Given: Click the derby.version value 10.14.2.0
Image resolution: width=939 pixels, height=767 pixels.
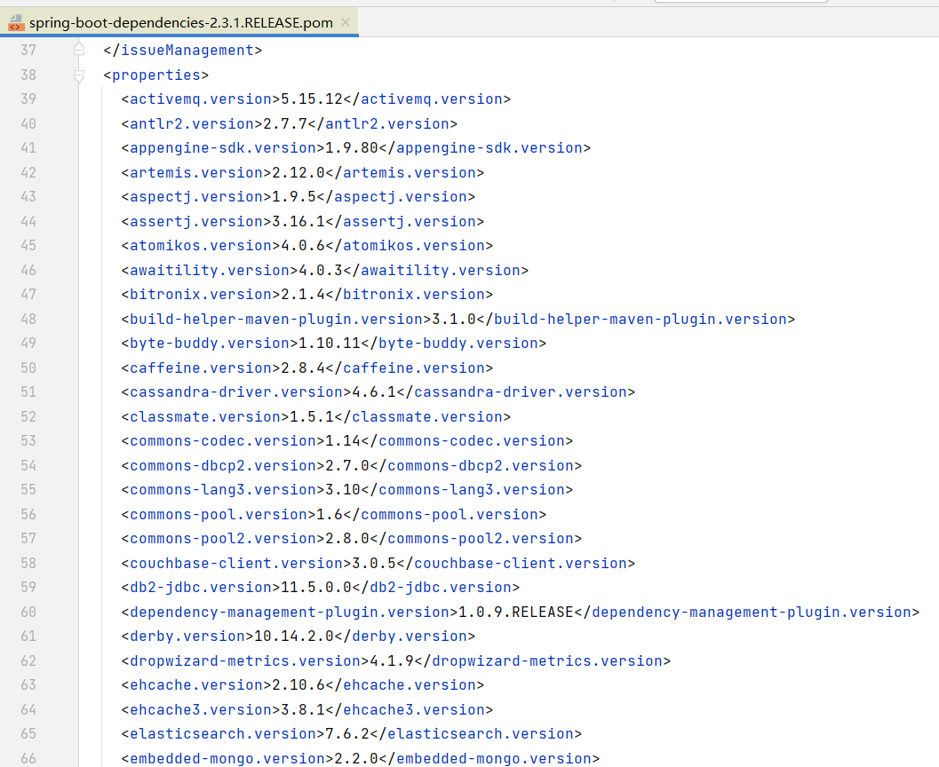Looking at the screenshot, I should 294,637.
